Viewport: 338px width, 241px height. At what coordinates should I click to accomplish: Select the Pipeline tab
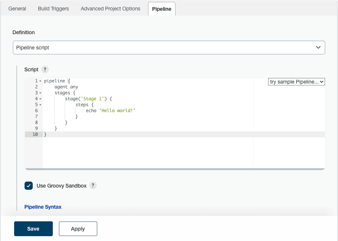click(161, 9)
